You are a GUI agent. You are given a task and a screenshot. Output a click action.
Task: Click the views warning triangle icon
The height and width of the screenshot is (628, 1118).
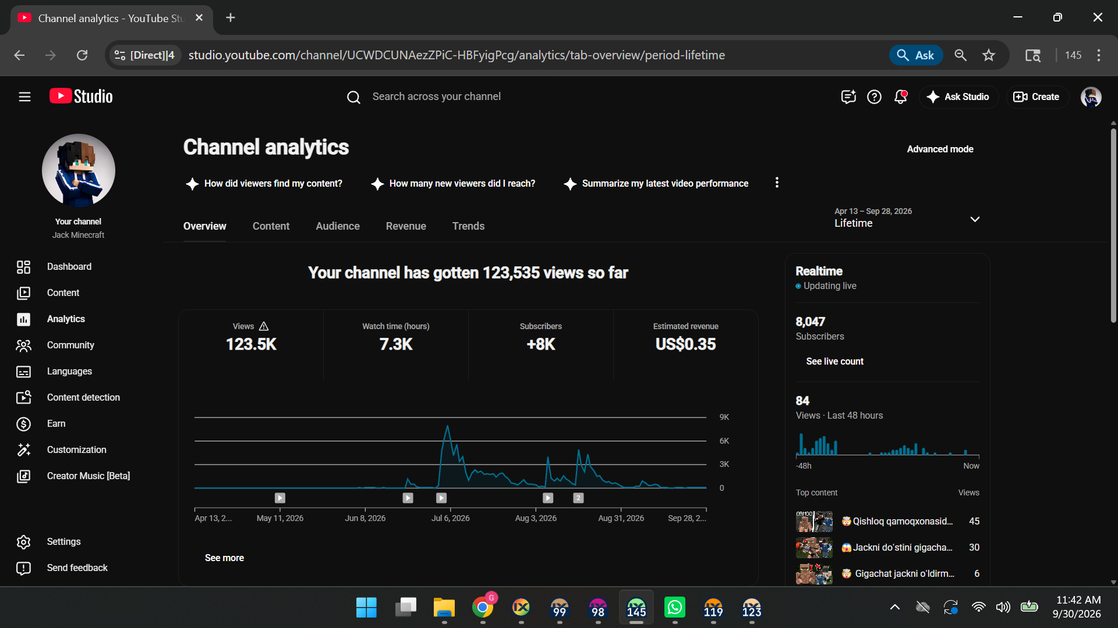click(x=264, y=326)
